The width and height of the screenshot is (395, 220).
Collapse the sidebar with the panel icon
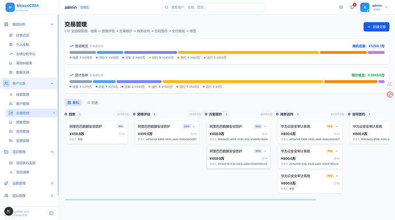point(51,213)
